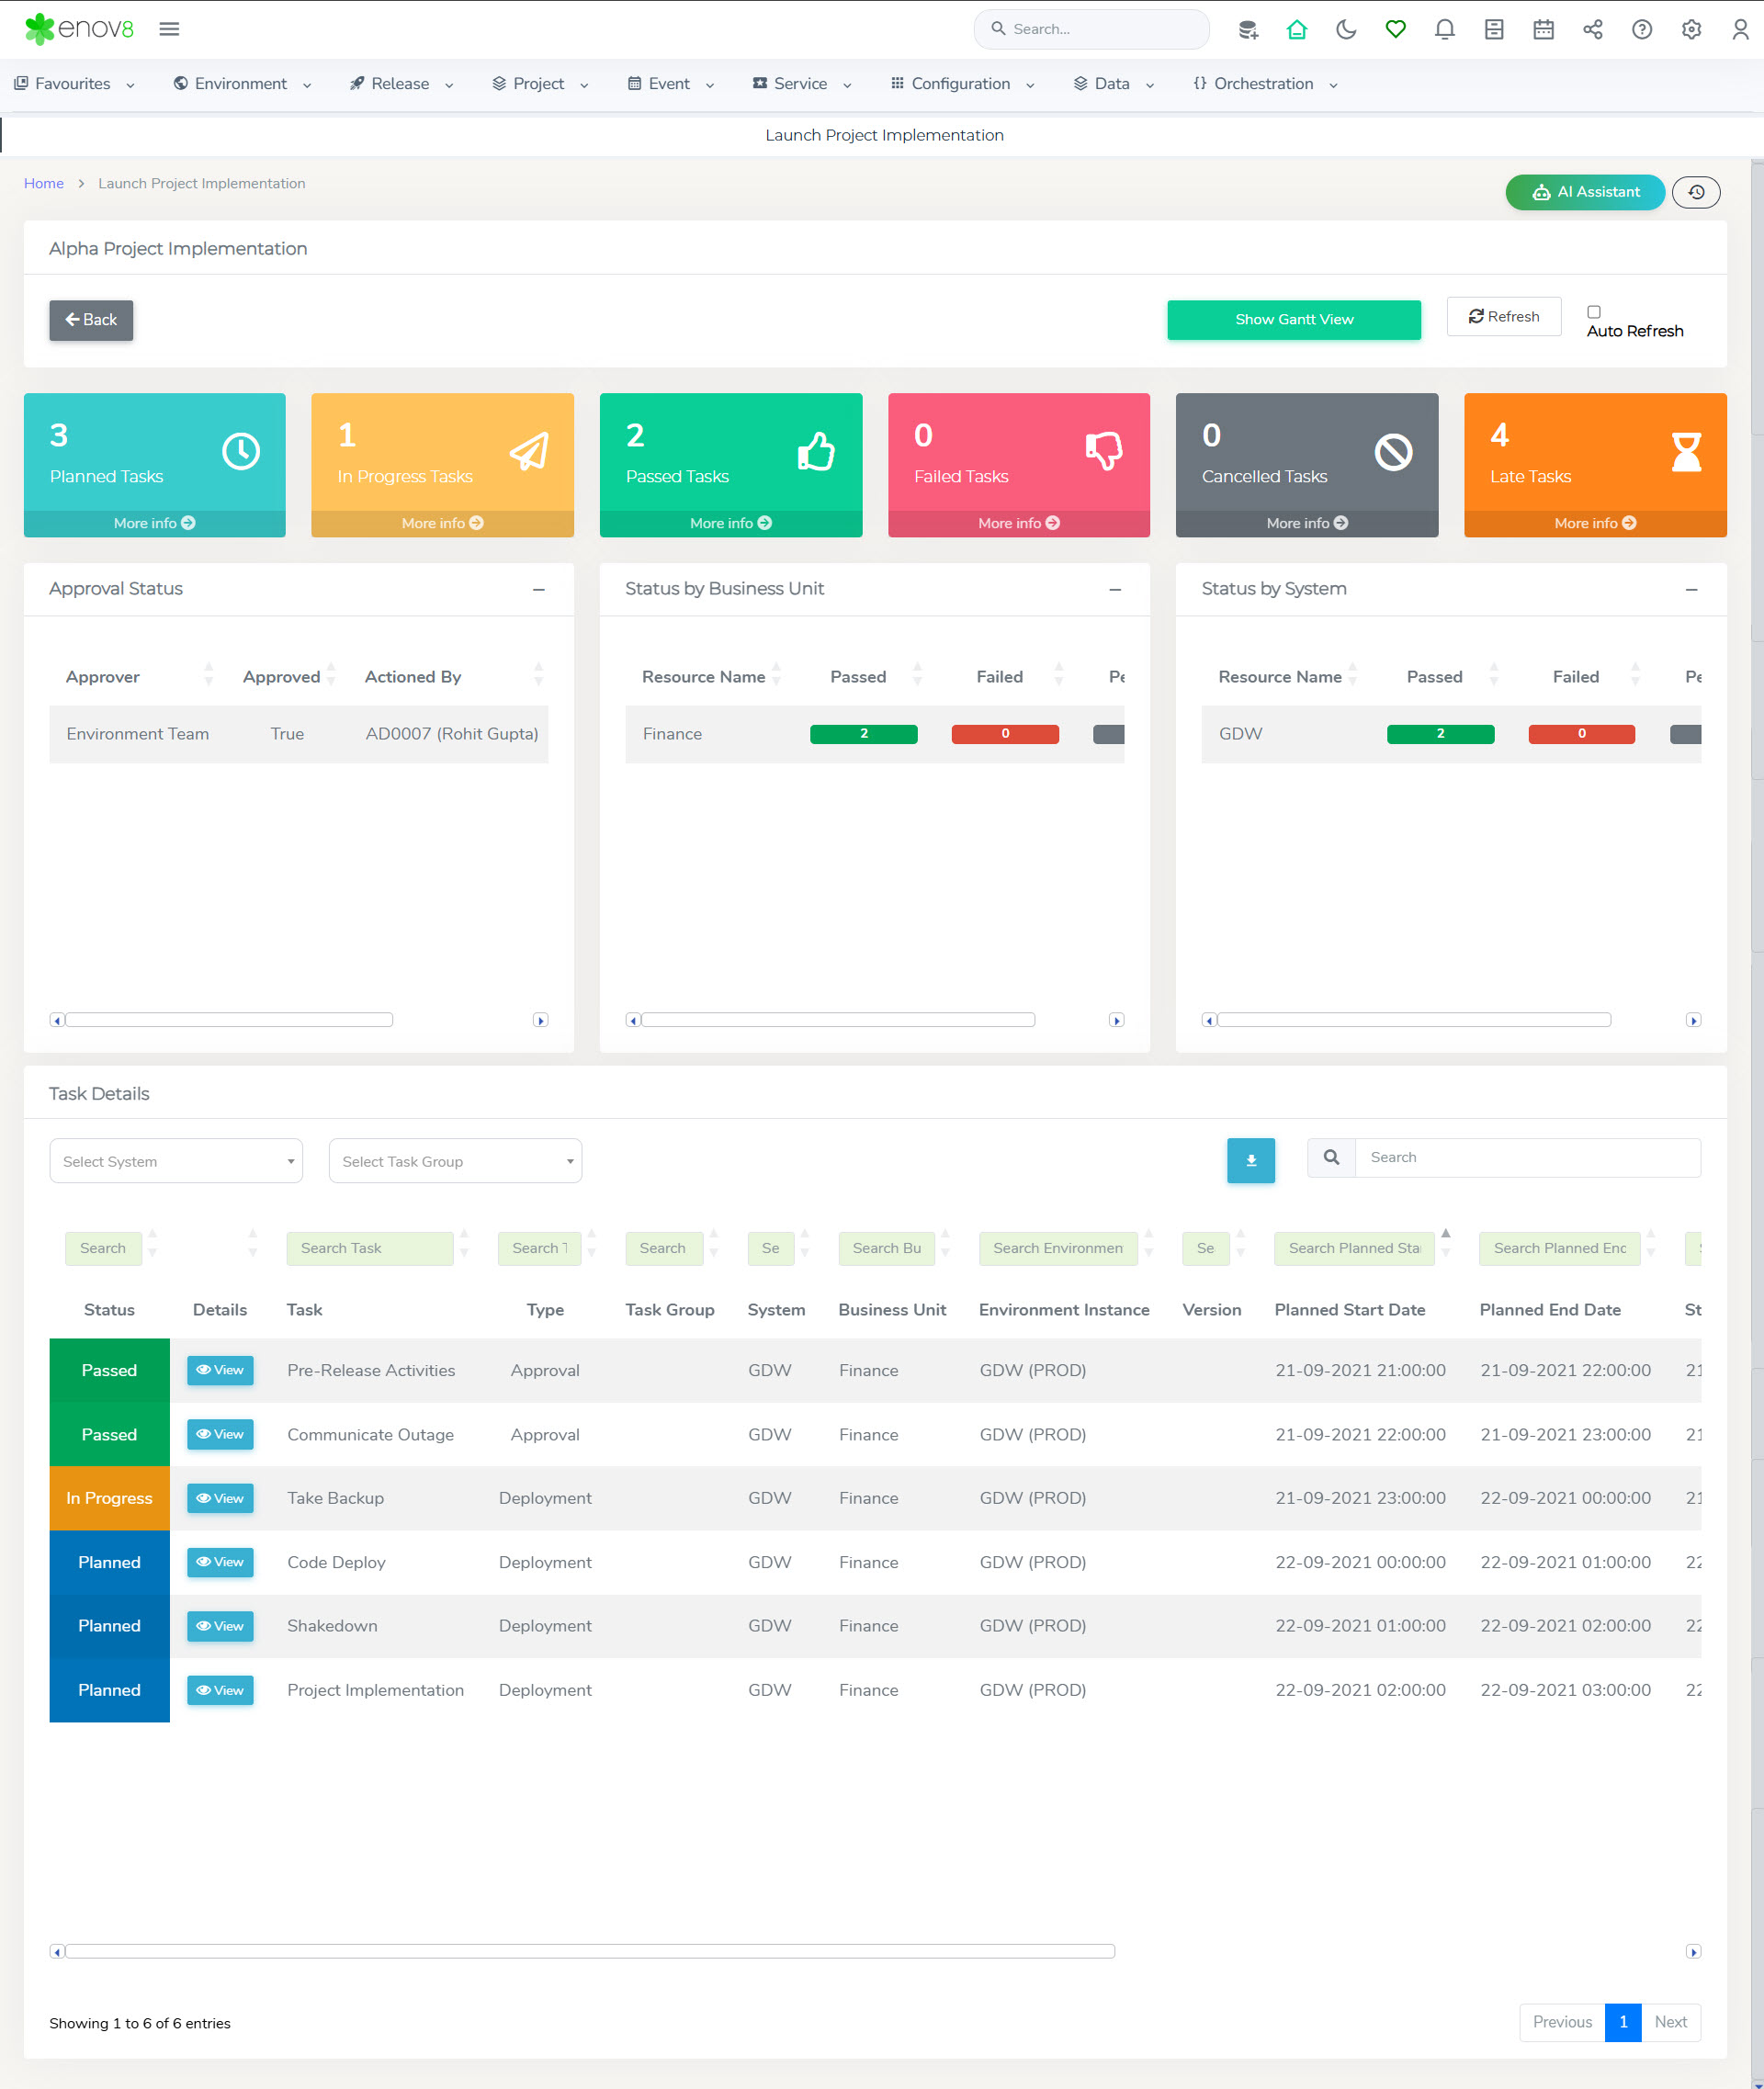
Task: Click Show Gantt View button
Action: (1293, 320)
